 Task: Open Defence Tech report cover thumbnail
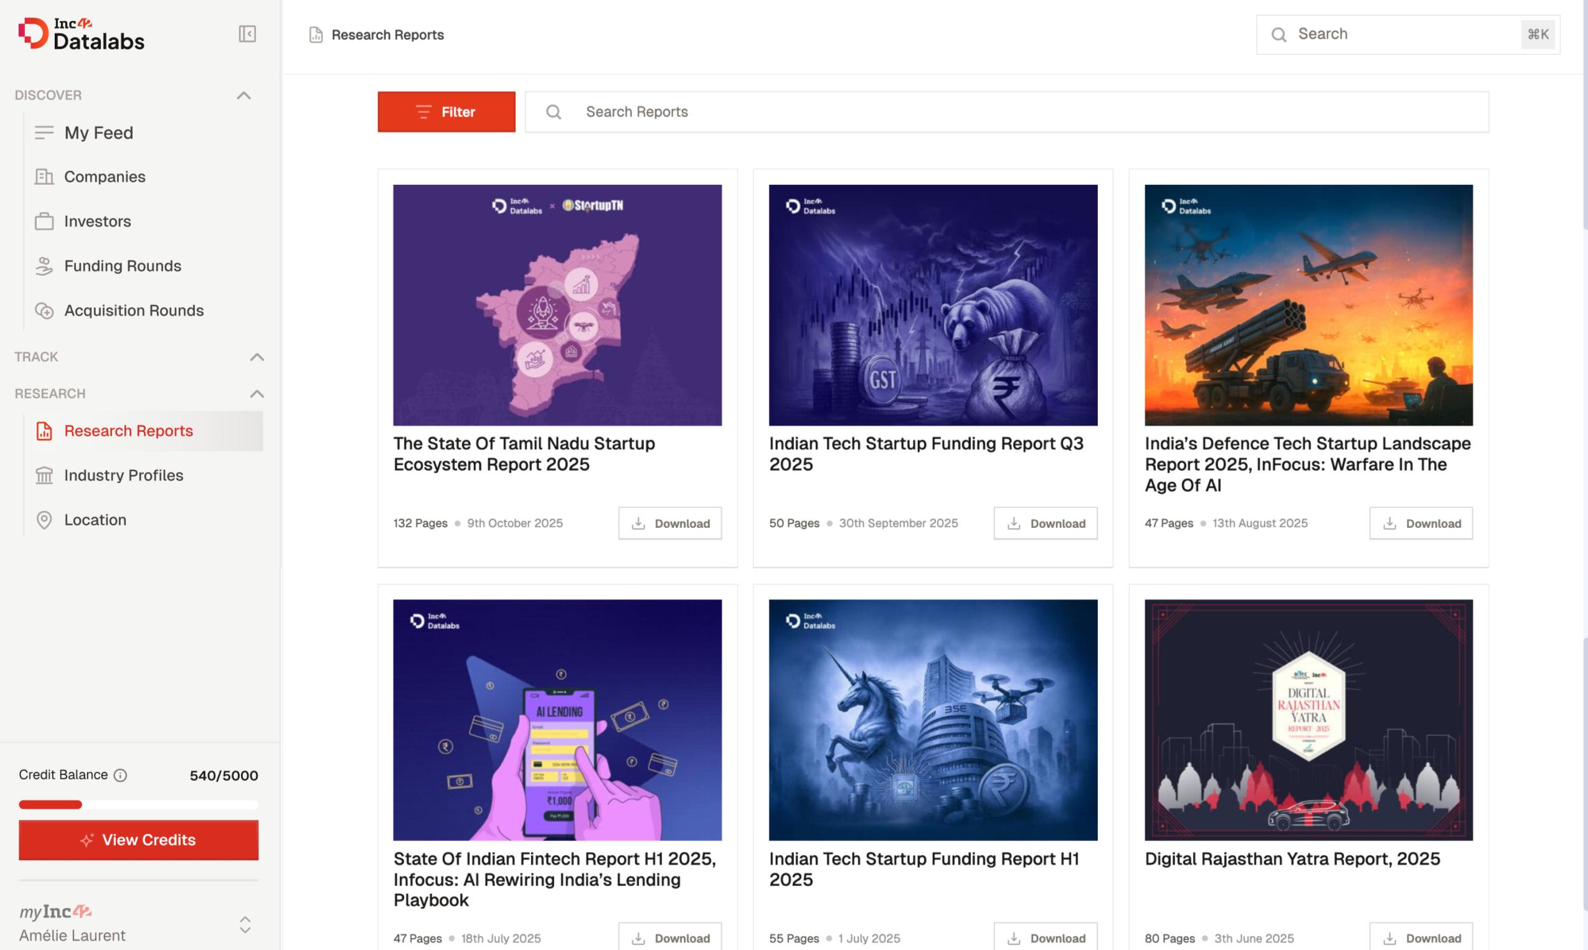point(1308,304)
